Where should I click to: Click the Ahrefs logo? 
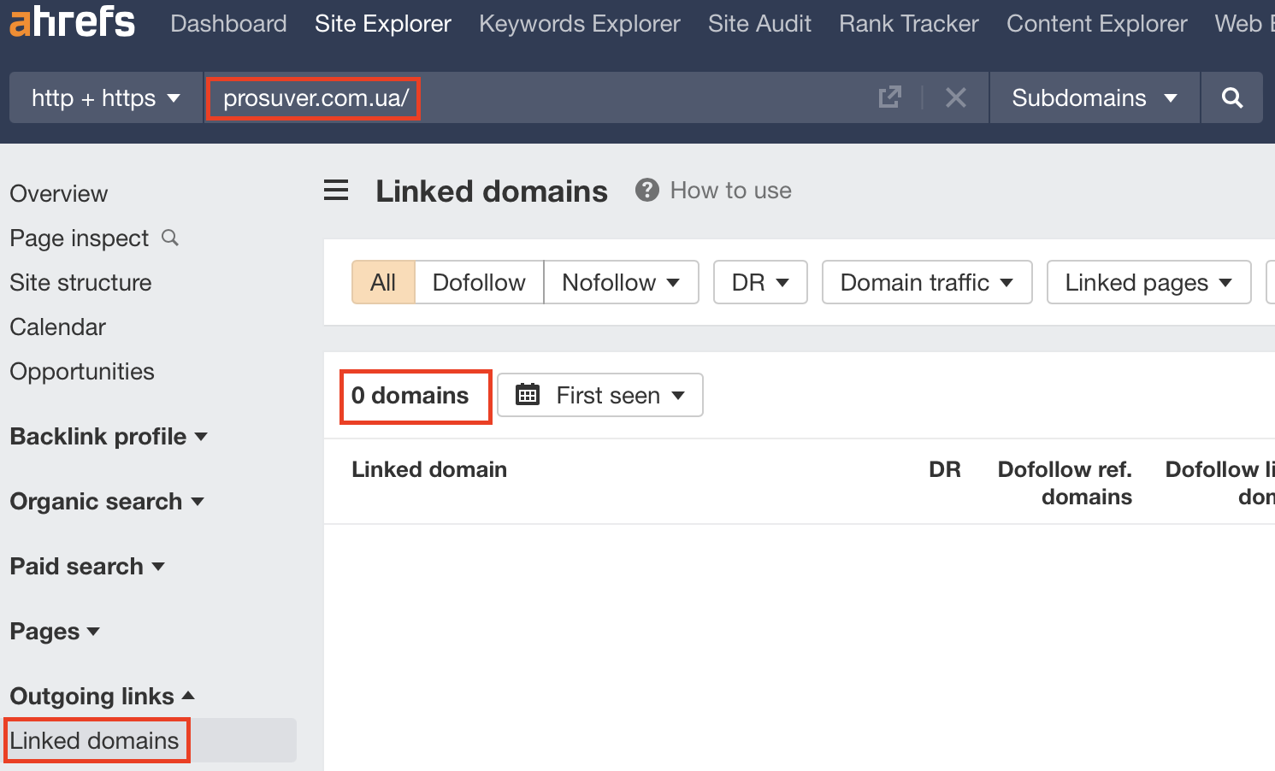point(72,22)
